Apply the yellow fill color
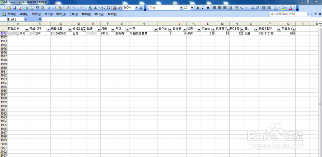 point(283,8)
